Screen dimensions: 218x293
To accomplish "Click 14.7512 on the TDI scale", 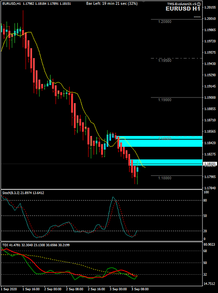I will (210, 284).
